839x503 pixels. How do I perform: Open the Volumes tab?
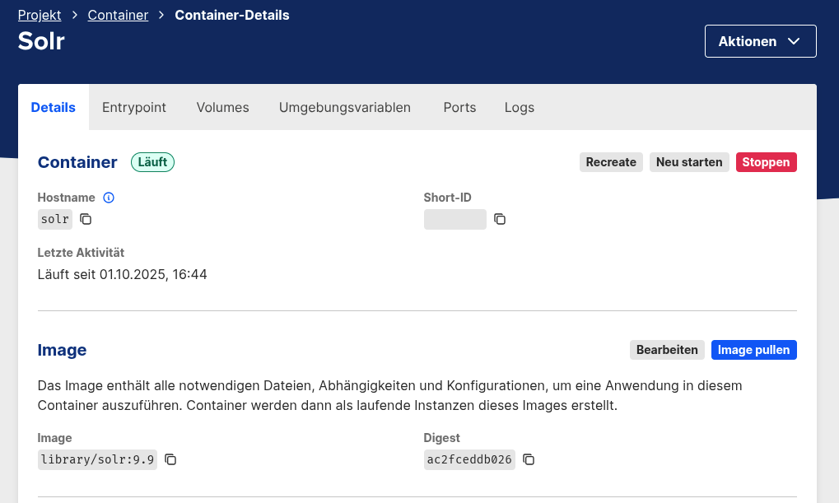coord(222,107)
